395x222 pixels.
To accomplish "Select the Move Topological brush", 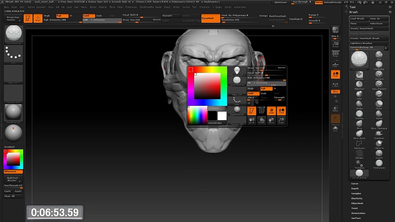I will pyautogui.click(x=379, y=124).
